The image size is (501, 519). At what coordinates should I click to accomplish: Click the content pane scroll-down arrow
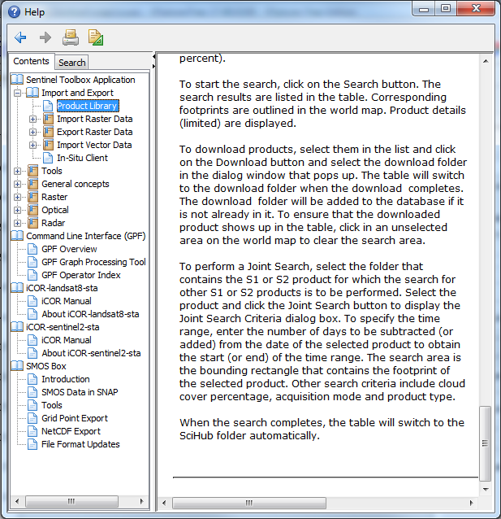pos(486,489)
